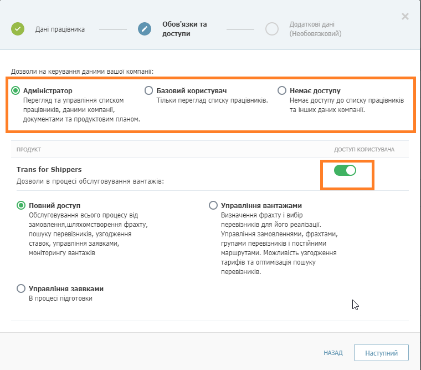Toggle Trans for Shippers user access switch
The width and height of the screenshot is (421, 370).
[x=345, y=170]
